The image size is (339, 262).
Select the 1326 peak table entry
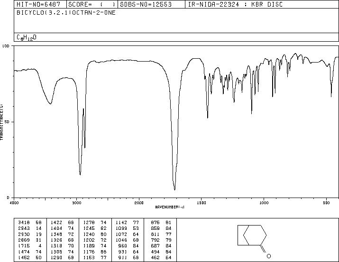click(62, 240)
